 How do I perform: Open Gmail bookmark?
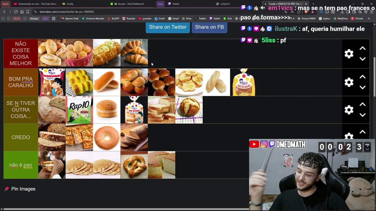(x=173, y=18)
